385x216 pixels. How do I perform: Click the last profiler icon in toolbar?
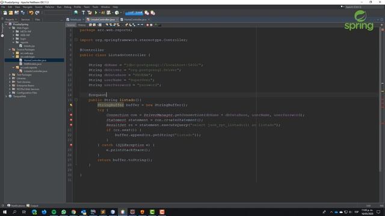(153, 13)
